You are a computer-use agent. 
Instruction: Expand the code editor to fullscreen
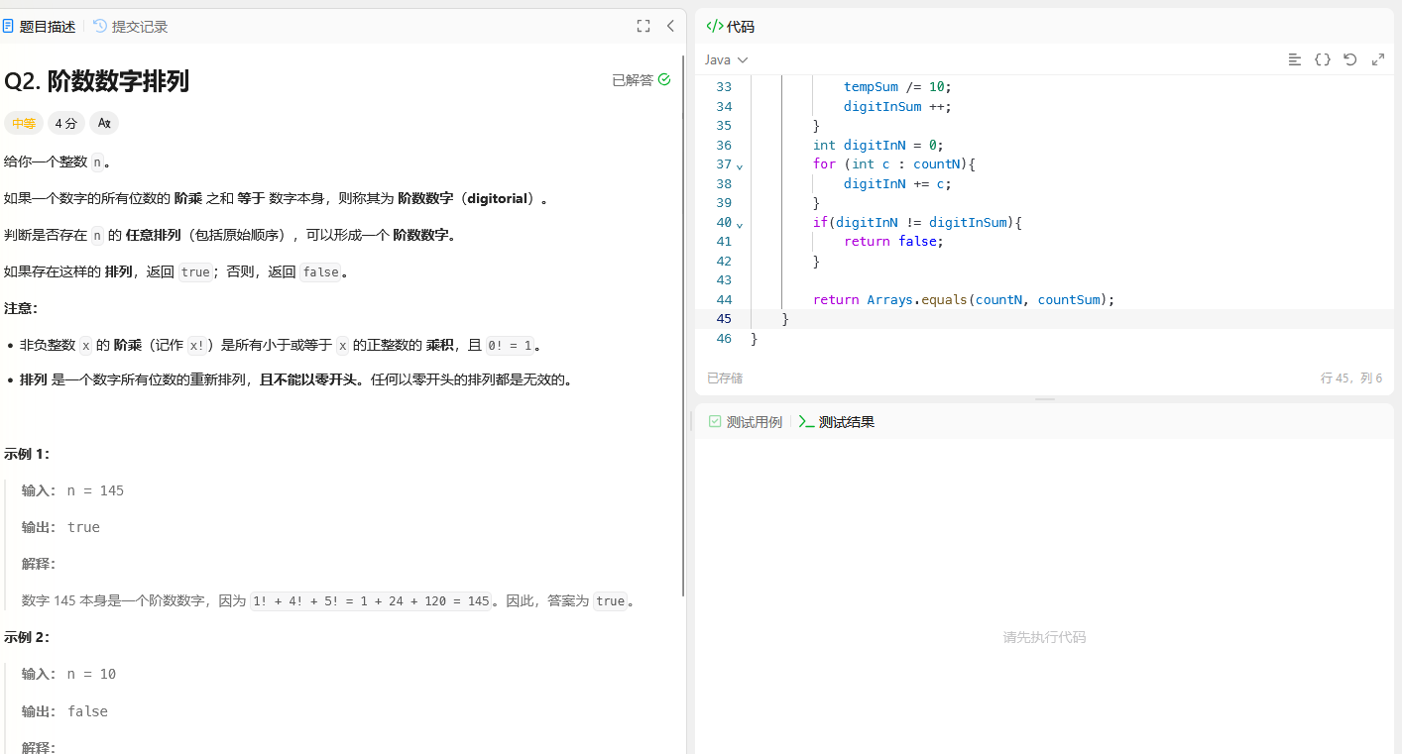[1377, 59]
